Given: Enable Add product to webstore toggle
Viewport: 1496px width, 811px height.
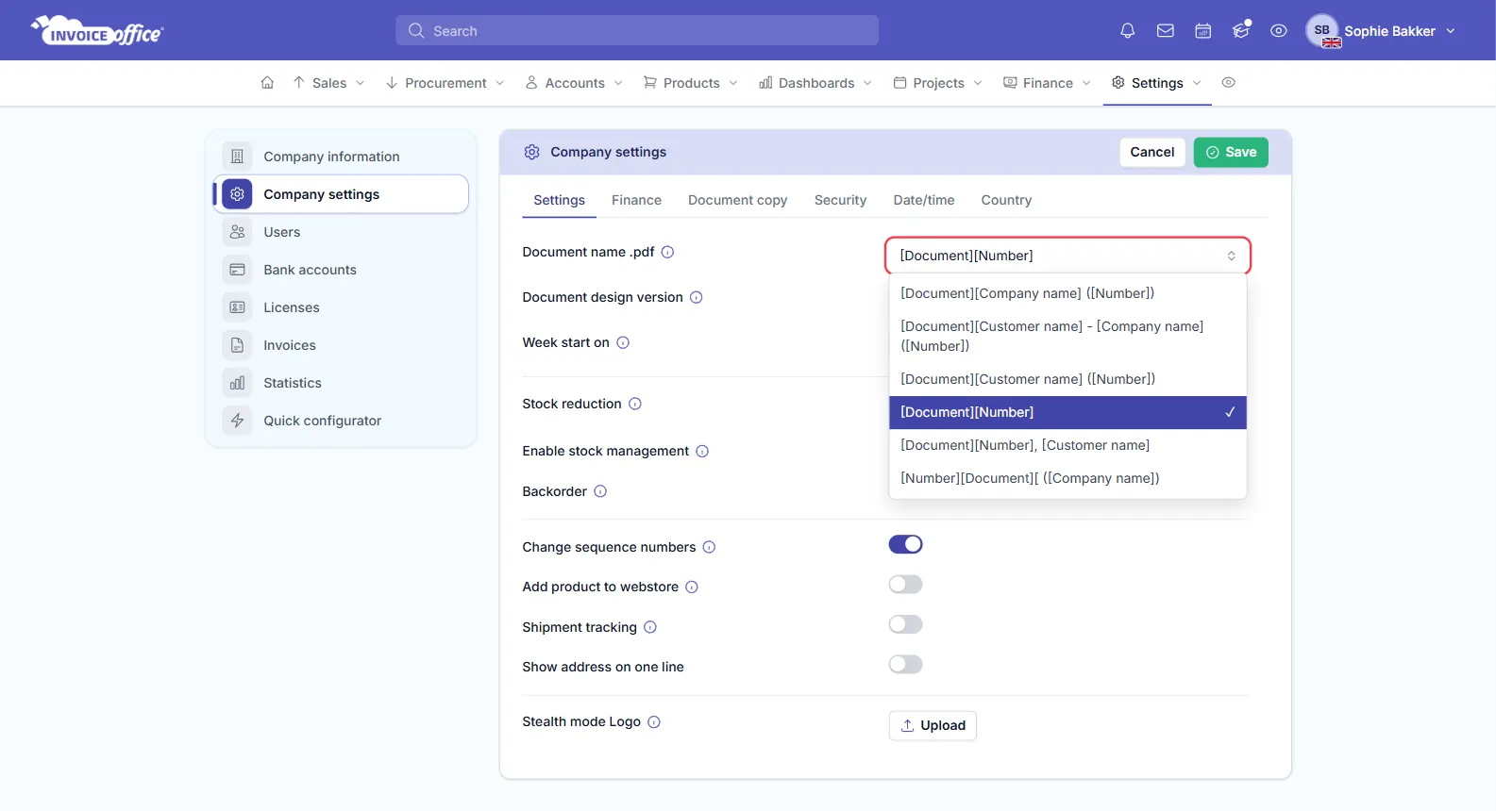Looking at the screenshot, I should point(905,585).
